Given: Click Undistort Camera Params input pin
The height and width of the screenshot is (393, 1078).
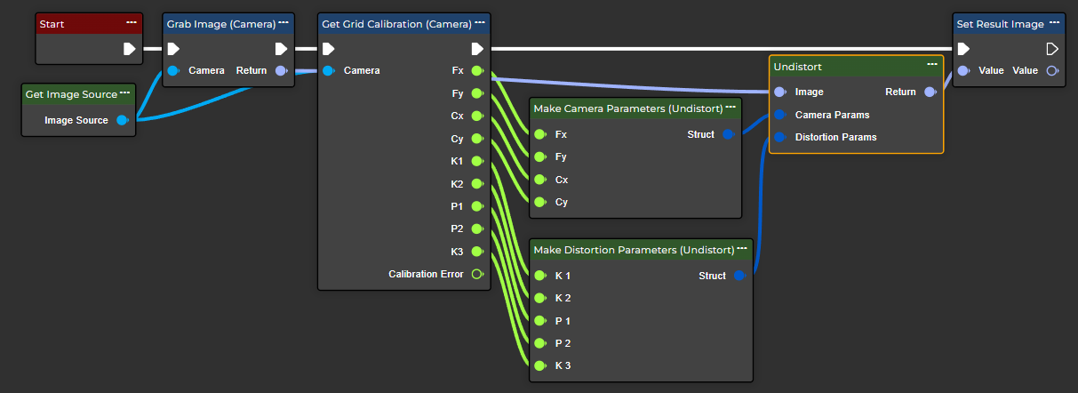Looking at the screenshot, I should 779,115.
